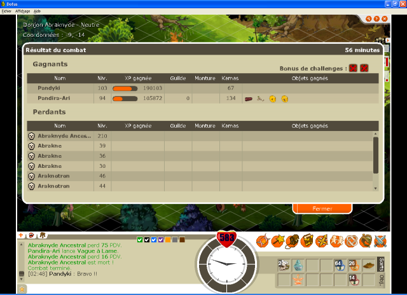Open the character stats icon in menu bar
This screenshot has width=407, height=295.
click(263, 241)
